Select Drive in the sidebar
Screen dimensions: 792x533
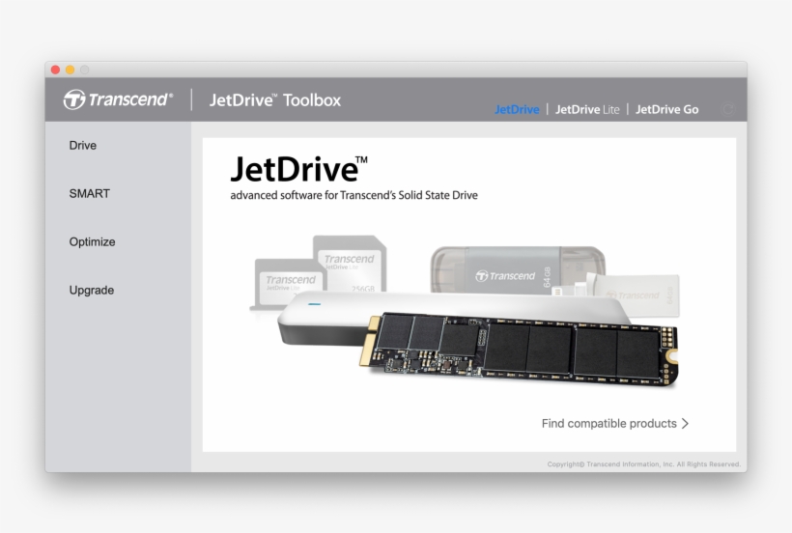point(83,146)
